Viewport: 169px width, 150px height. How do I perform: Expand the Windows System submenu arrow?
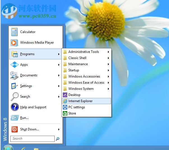(x=108, y=89)
